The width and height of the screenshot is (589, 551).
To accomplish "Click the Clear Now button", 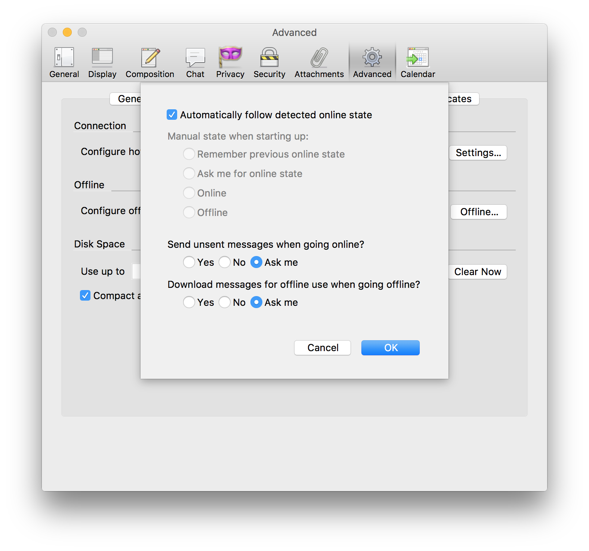I will [478, 272].
